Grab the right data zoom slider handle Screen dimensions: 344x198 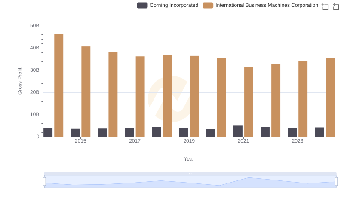pyautogui.click(x=336, y=181)
